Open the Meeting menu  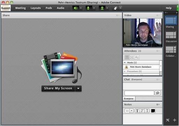(21, 8)
